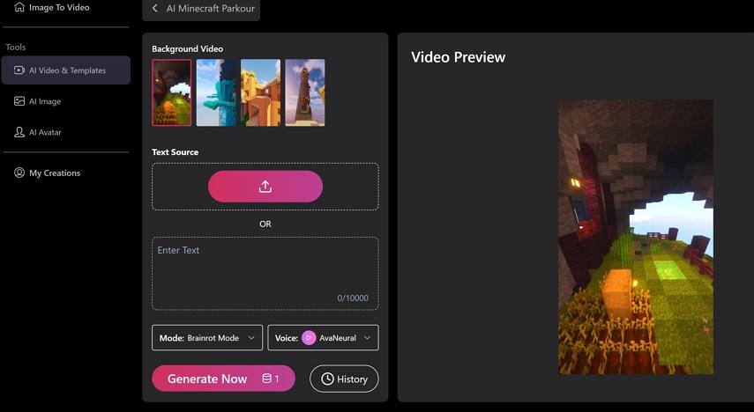The width and height of the screenshot is (754, 412).
Task: Click the home icon beside Image To Video
Action: coord(19,7)
